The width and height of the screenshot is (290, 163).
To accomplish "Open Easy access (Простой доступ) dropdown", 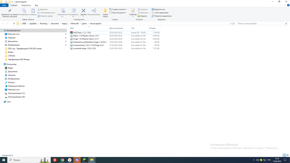I will click(x=118, y=12).
